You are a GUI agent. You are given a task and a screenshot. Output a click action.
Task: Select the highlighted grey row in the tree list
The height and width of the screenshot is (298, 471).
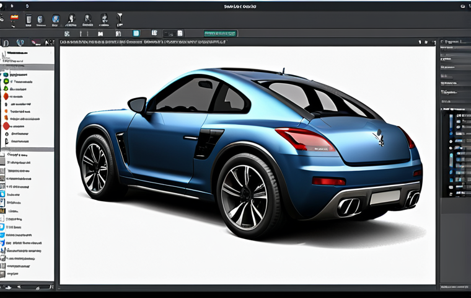point(28,67)
